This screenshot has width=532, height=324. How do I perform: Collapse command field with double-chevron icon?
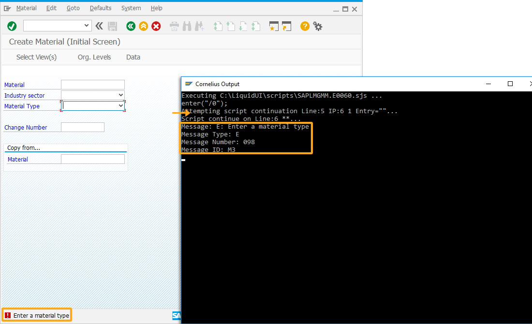[x=99, y=26]
